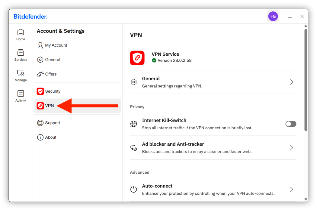Image resolution: width=317 pixels, height=210 pixels.
Task: Close the Bitdefender window
Action: tap(302, 16)
